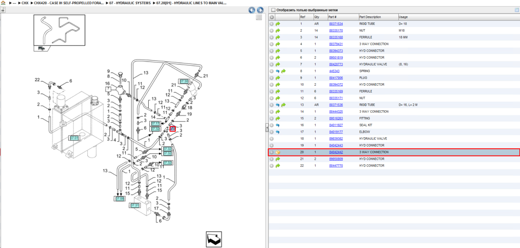Open the 07.31 reference box on the valve block

(x=135, y=205)
